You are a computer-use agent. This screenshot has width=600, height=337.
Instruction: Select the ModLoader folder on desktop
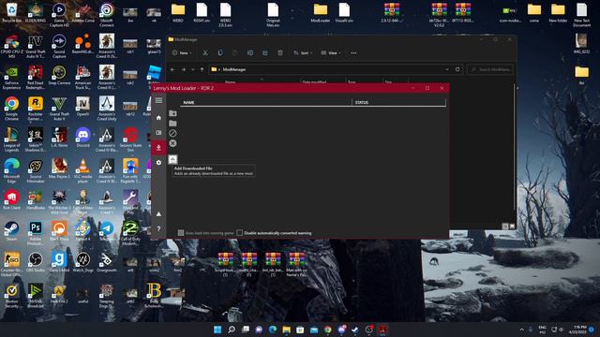point(321,12)
